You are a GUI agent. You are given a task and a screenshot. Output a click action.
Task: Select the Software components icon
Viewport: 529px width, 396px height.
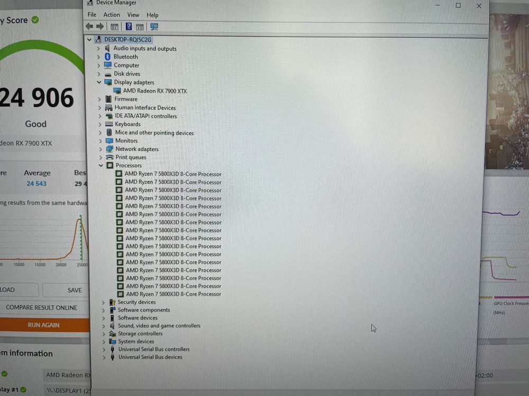point(113,310)
